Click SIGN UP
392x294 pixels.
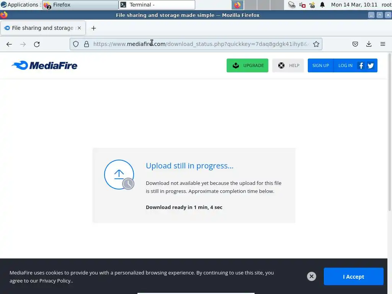[x=320, y=65]
